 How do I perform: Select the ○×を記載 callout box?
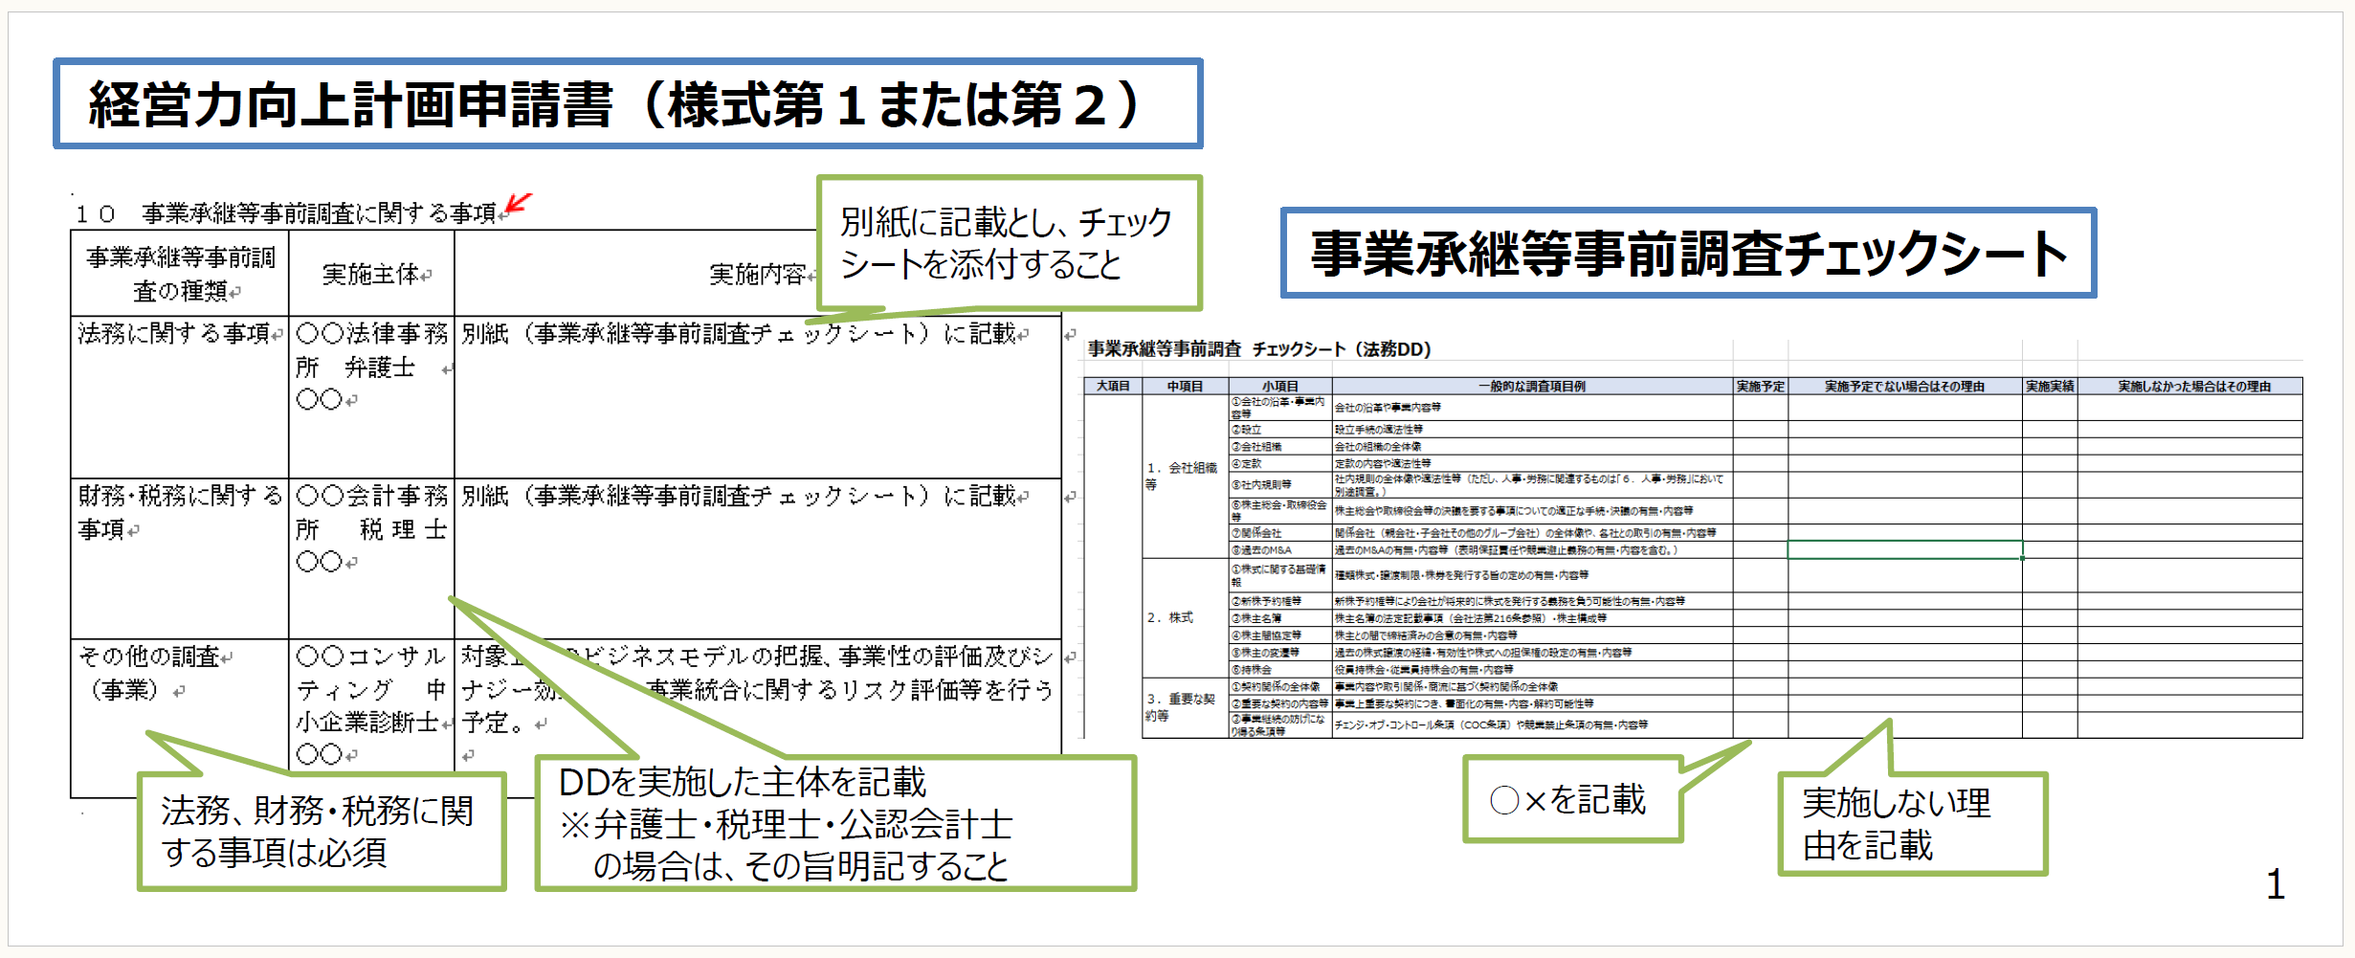(1571, 800)
